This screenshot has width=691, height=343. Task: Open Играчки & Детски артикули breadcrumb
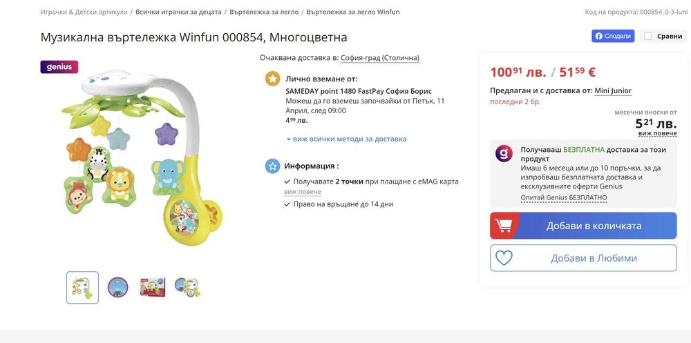(84, 12)
